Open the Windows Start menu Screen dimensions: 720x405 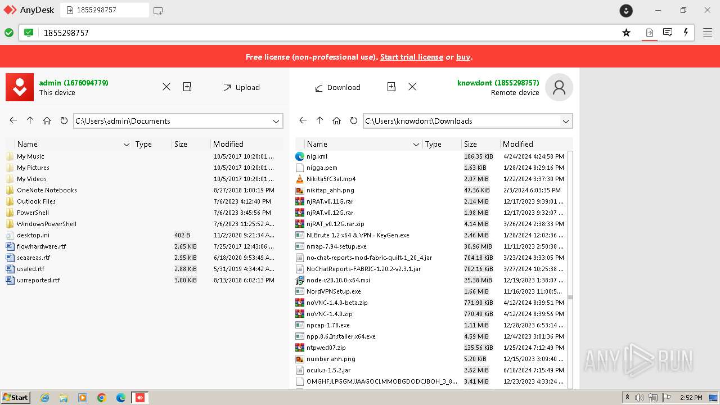coord(15,398)
